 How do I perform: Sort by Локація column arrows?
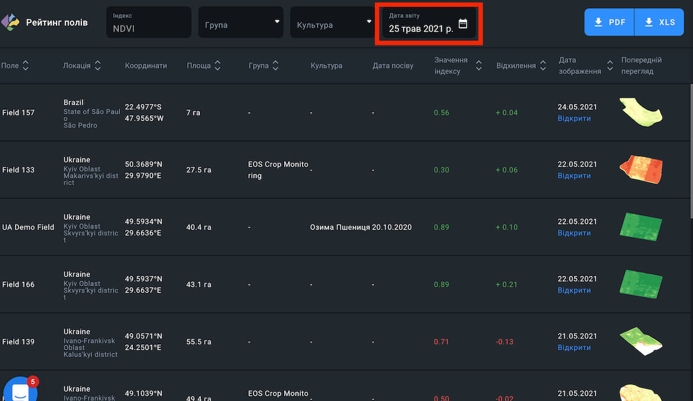[x=98, y=66]
